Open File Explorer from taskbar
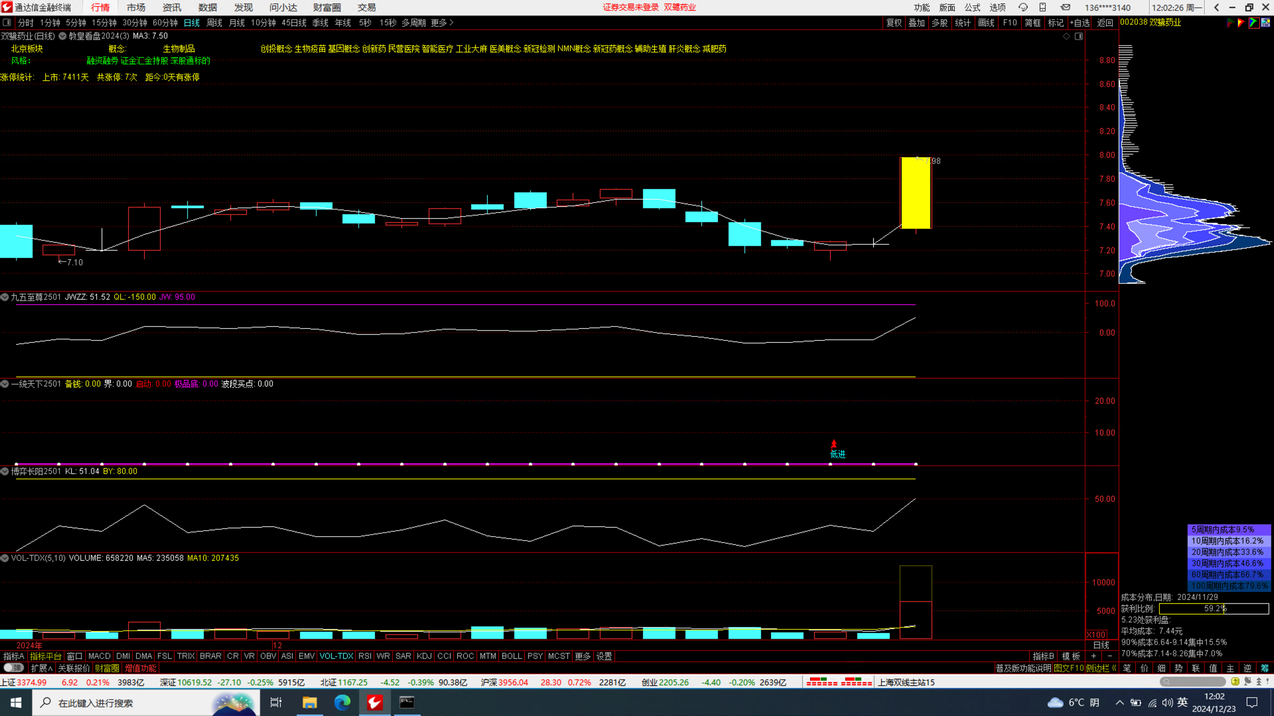This screenshot has width=1274, height=716. coord(309,702)
